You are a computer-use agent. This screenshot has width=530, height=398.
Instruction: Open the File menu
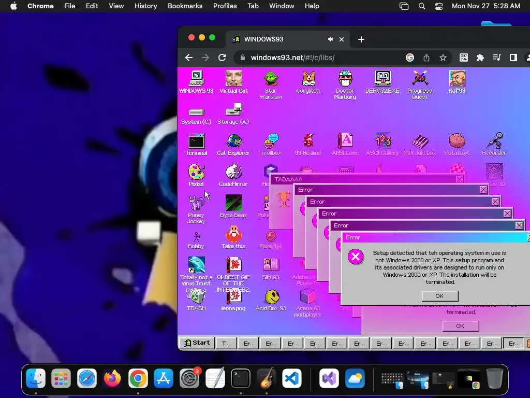pyautogui.click(x=70, y=6)
